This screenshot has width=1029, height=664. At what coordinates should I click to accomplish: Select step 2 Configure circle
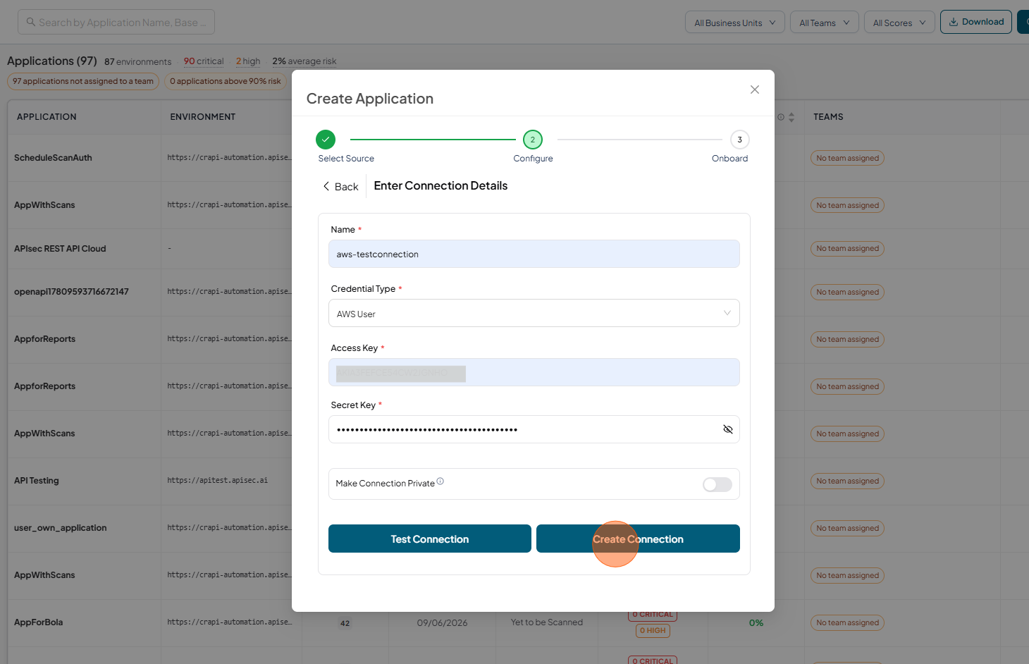(533, 140)
